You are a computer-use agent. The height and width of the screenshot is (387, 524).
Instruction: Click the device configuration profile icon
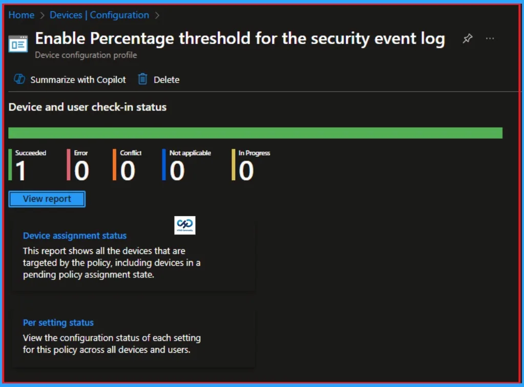coord(18,44)
